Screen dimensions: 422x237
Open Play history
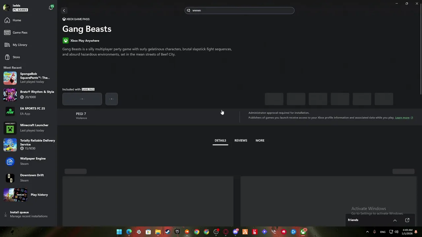29,195
